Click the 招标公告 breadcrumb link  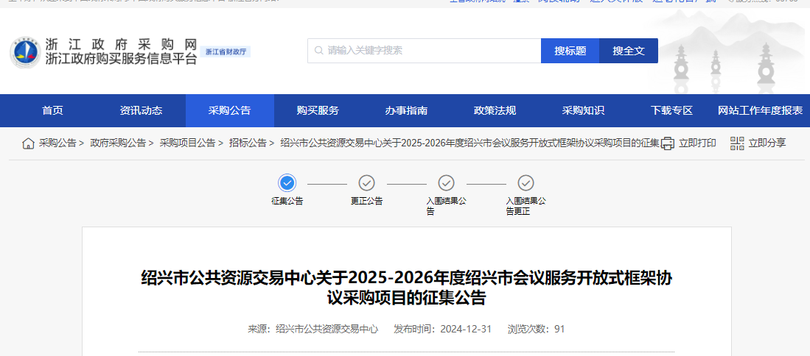(x=248, y=143)
